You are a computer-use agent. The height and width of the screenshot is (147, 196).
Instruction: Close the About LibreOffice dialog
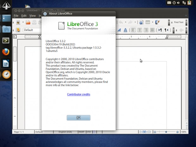45,14
